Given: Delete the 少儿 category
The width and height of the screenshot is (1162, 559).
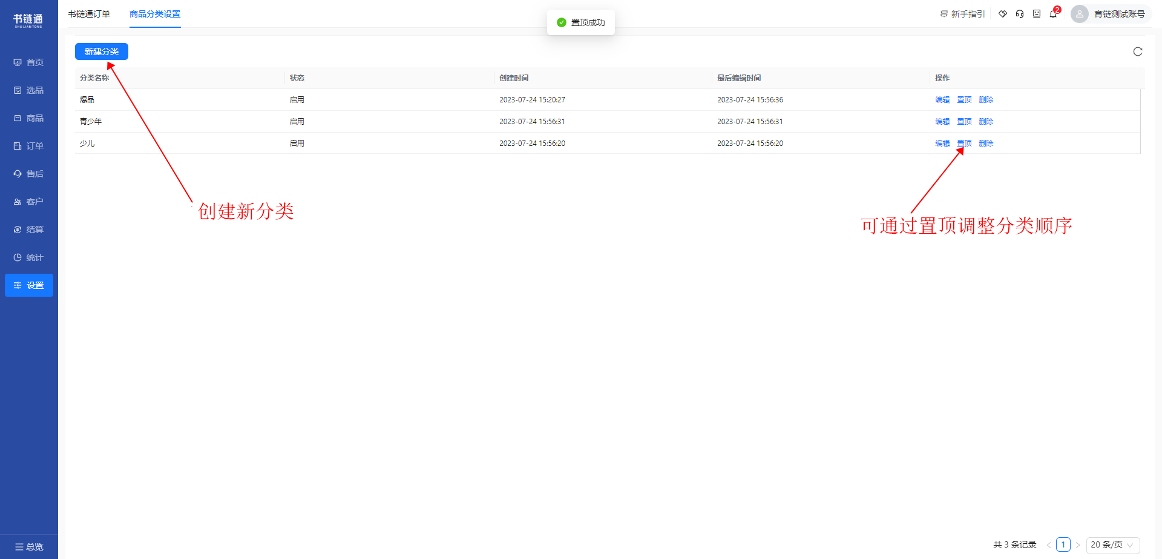Looking at the screenshot, I should point(986,144).
